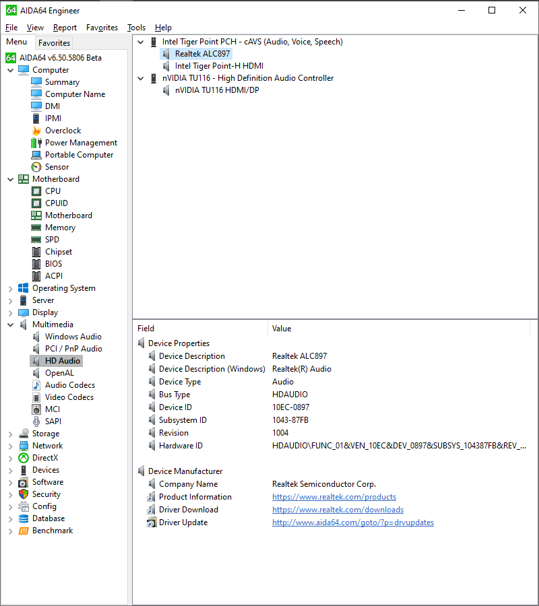This screenshot has width=539, height=606.
Task: Click the Operating System Windows logo icon
Action: (24, 288)
